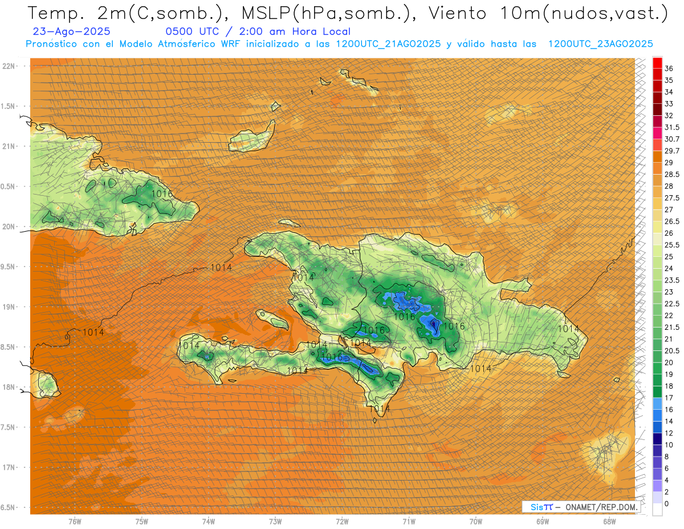Click the latitude label "20N"

click(9, 227)
